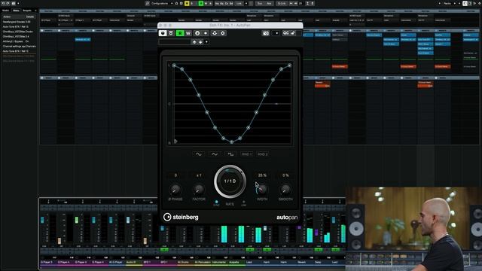Click the Phase knob
482x271 pixels.
click(x=175, y=190)
